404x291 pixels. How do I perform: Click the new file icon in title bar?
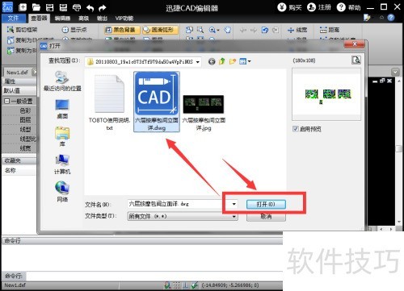pyautogui.click(x=23, y=7)
